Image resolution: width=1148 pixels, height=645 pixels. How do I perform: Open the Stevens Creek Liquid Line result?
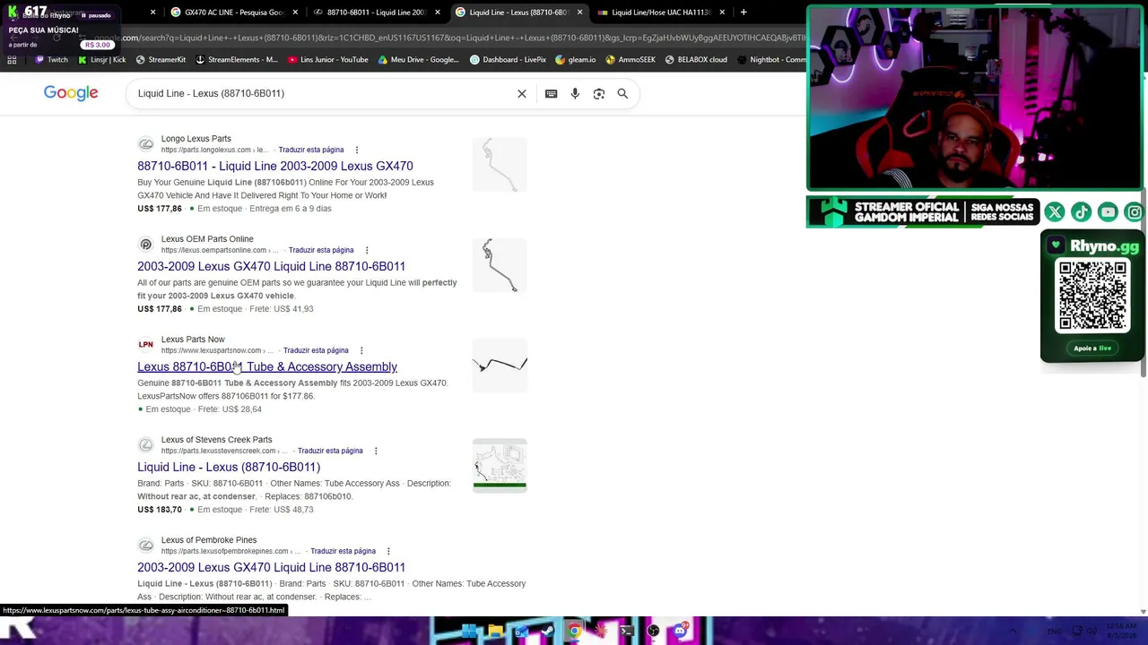(x=229, y=467)
